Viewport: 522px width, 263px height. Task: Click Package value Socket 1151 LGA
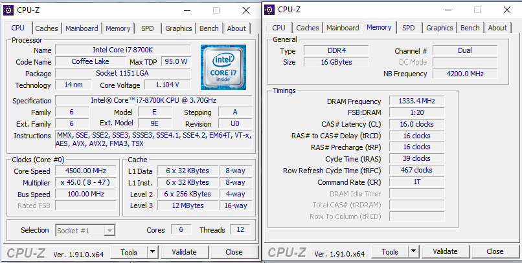pyautogui.click(x=123, y=74)
